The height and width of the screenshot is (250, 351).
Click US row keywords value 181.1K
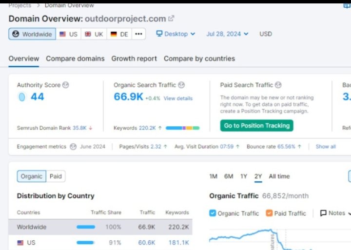[x=178, y=243]
